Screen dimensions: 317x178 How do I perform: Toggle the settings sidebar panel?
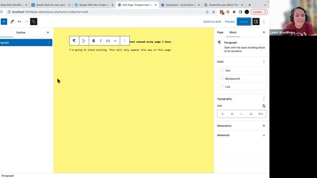256,22
